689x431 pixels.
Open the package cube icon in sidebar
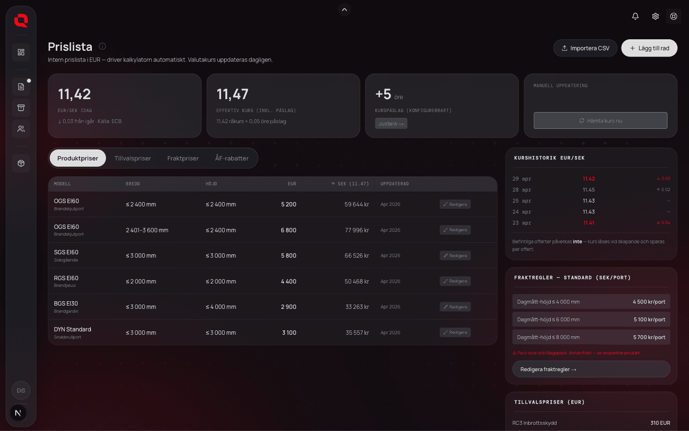click(x=21, y=163)
